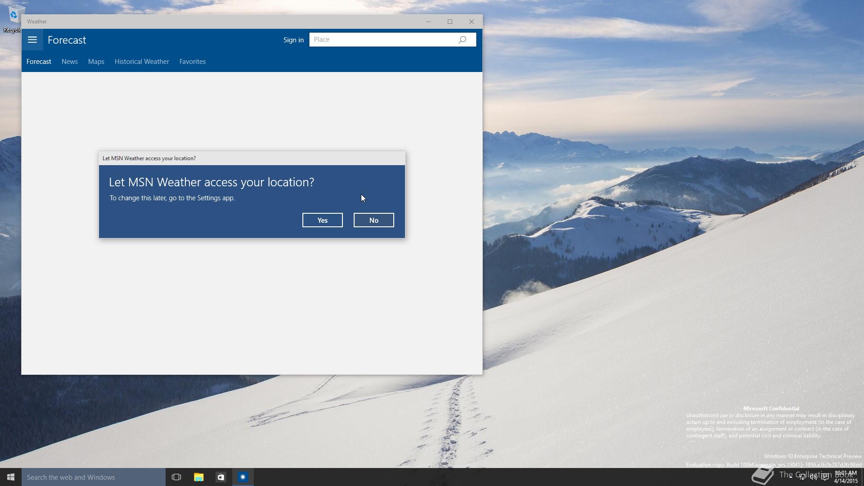
Task: Close the Weather window
Action: tap(472, 22)
